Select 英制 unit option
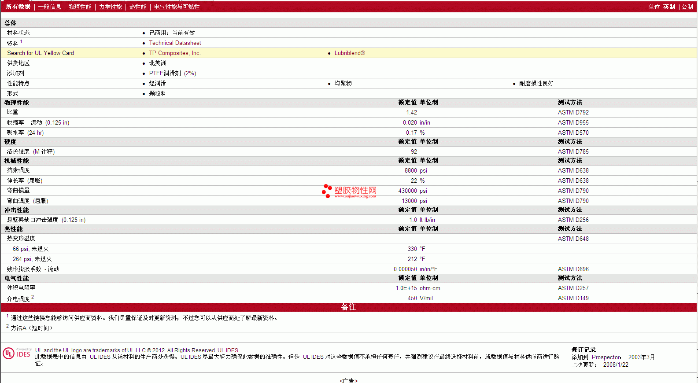 (x=669, y=7)
